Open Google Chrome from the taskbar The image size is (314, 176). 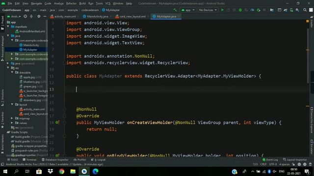point(62,172)
